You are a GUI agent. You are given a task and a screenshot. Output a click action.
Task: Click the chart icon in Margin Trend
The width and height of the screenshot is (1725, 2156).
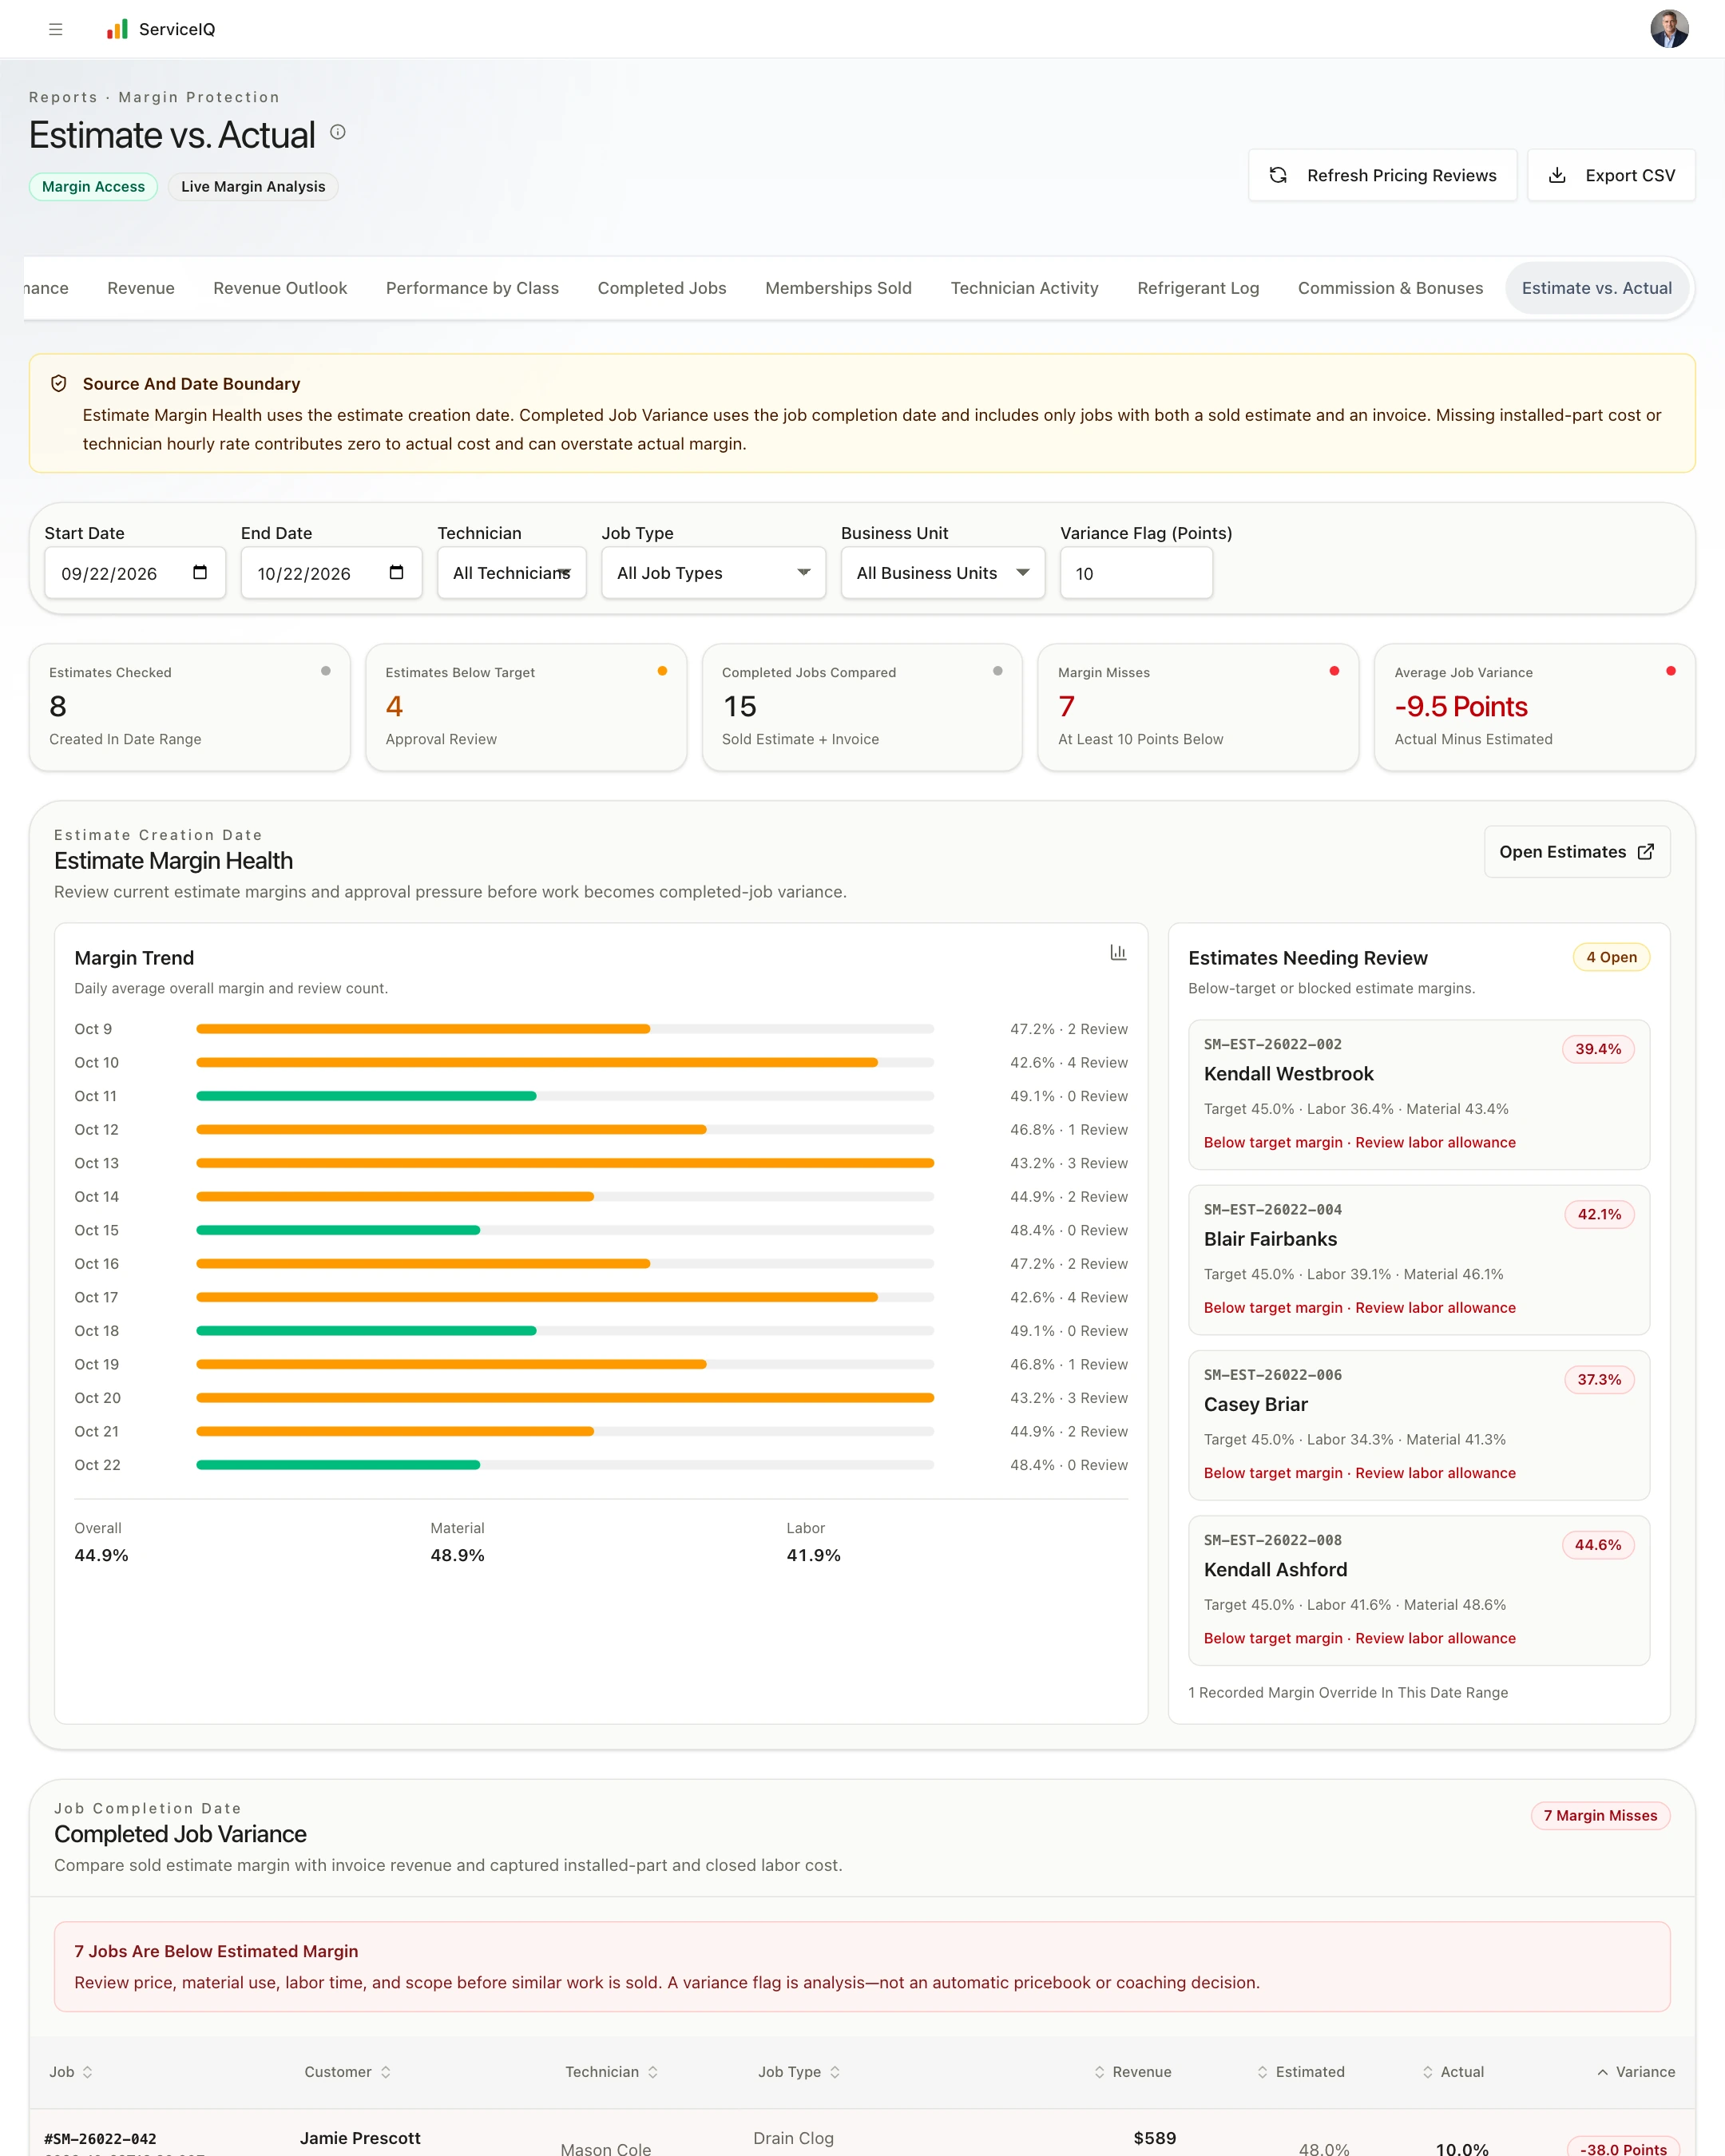click(x=1118, y=952)
